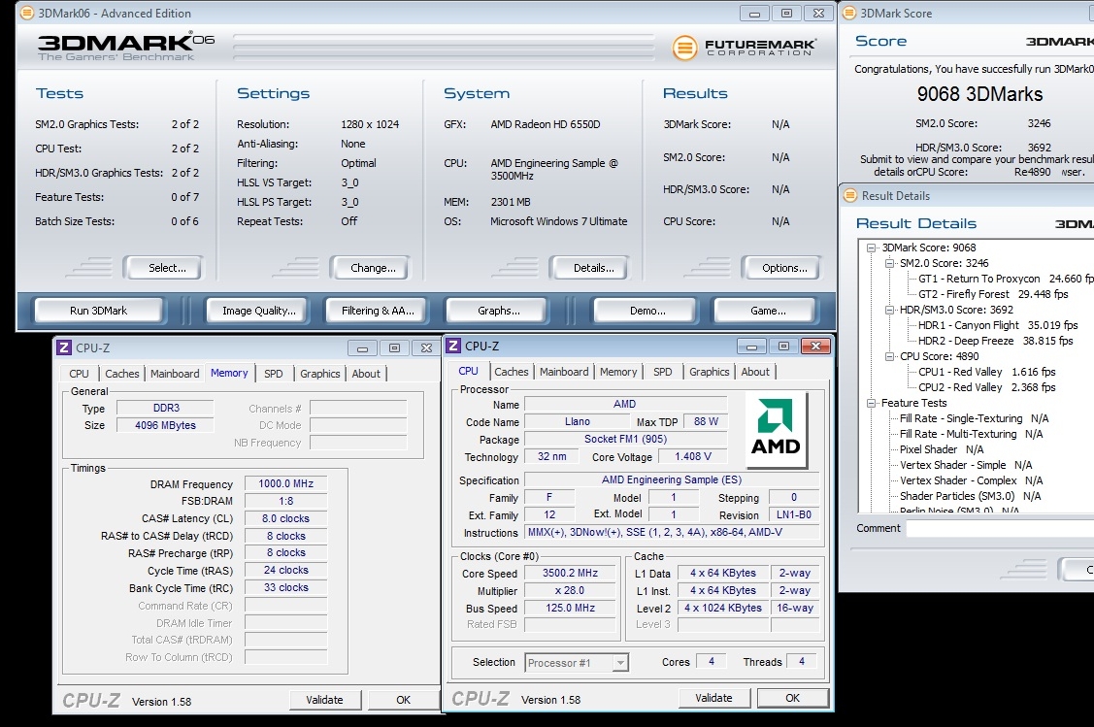Click the Multiplier x 28.0 value
This screenshot has width=1094, height=727.
point(570,590)
